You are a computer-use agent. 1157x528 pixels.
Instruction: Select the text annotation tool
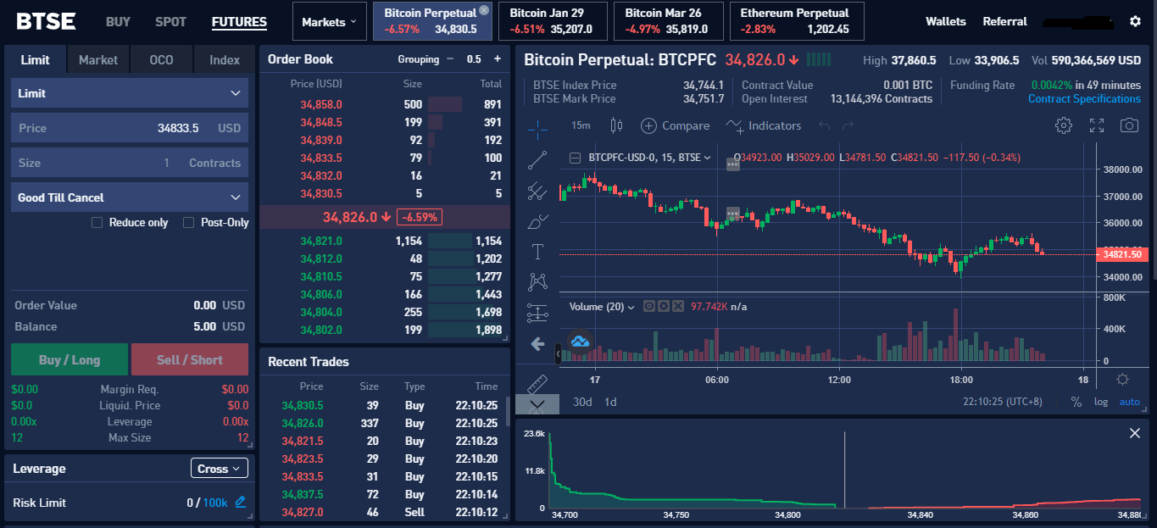pyautogui.click(x=537, y=252)
